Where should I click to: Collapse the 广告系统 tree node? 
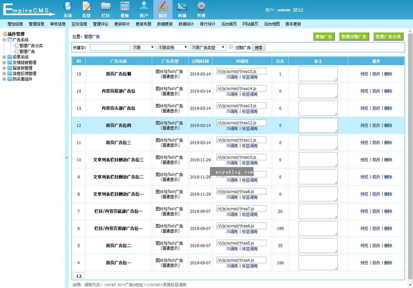pos(4,40)
